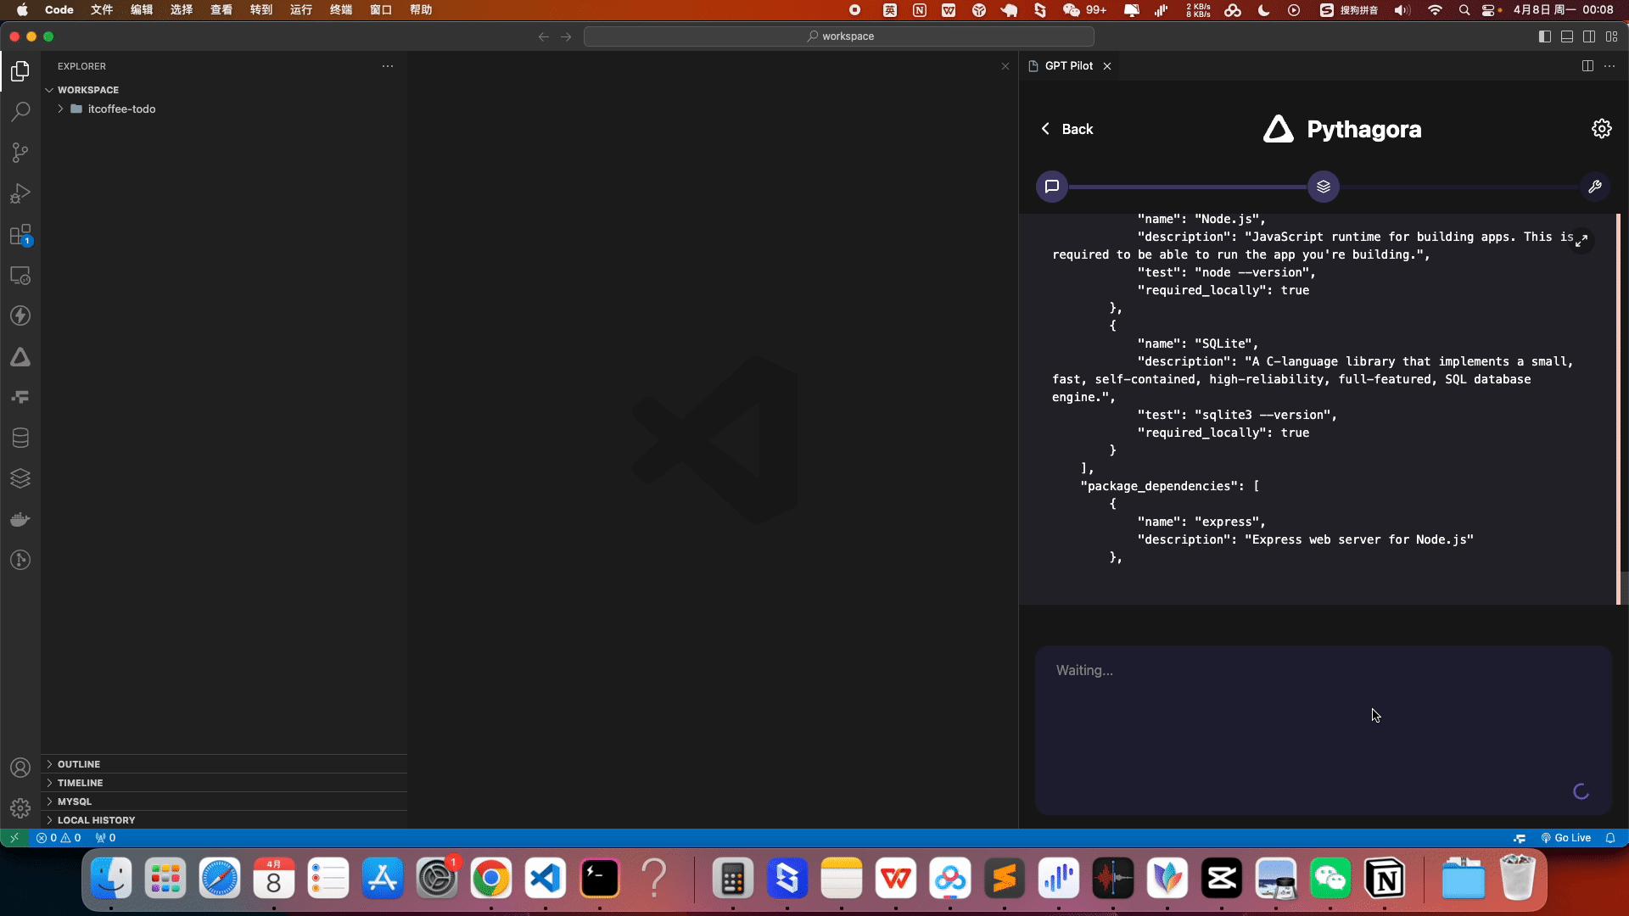Click the Pythagora settings gear icon
The width and height of the screenshot is (1629, 916).
tap(1601, 129)
